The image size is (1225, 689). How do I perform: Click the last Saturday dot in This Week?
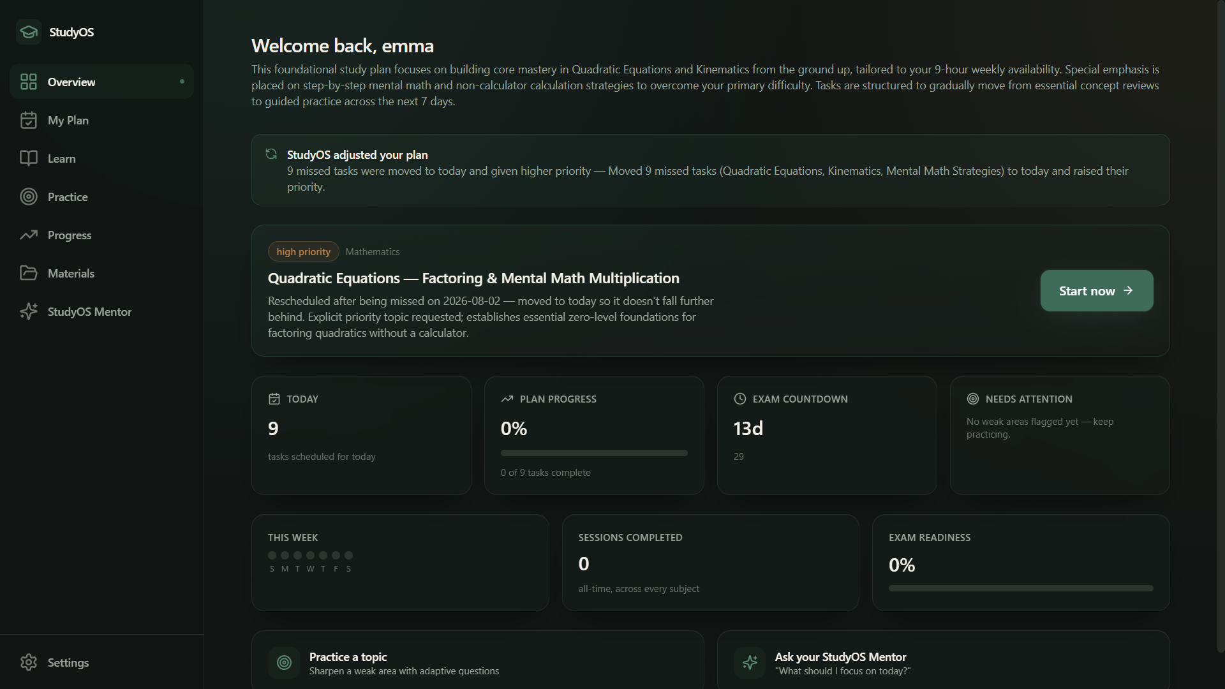point(348,555)
